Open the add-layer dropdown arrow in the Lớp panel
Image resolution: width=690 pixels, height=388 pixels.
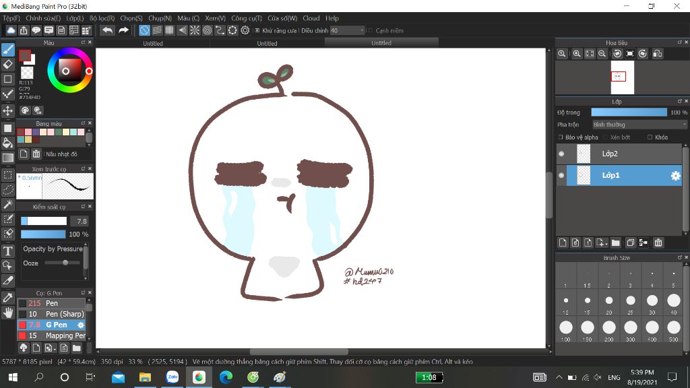tap(602, 243)
